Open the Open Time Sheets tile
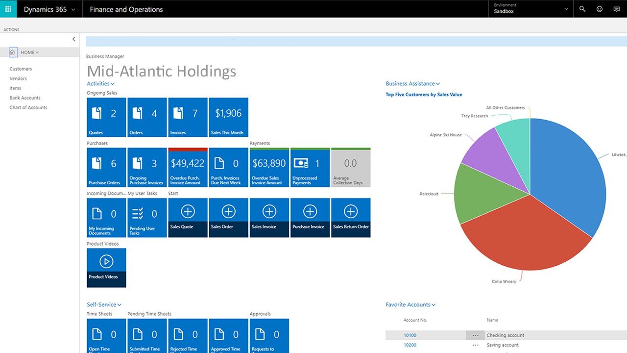The image size is (627, 353). 106,336
